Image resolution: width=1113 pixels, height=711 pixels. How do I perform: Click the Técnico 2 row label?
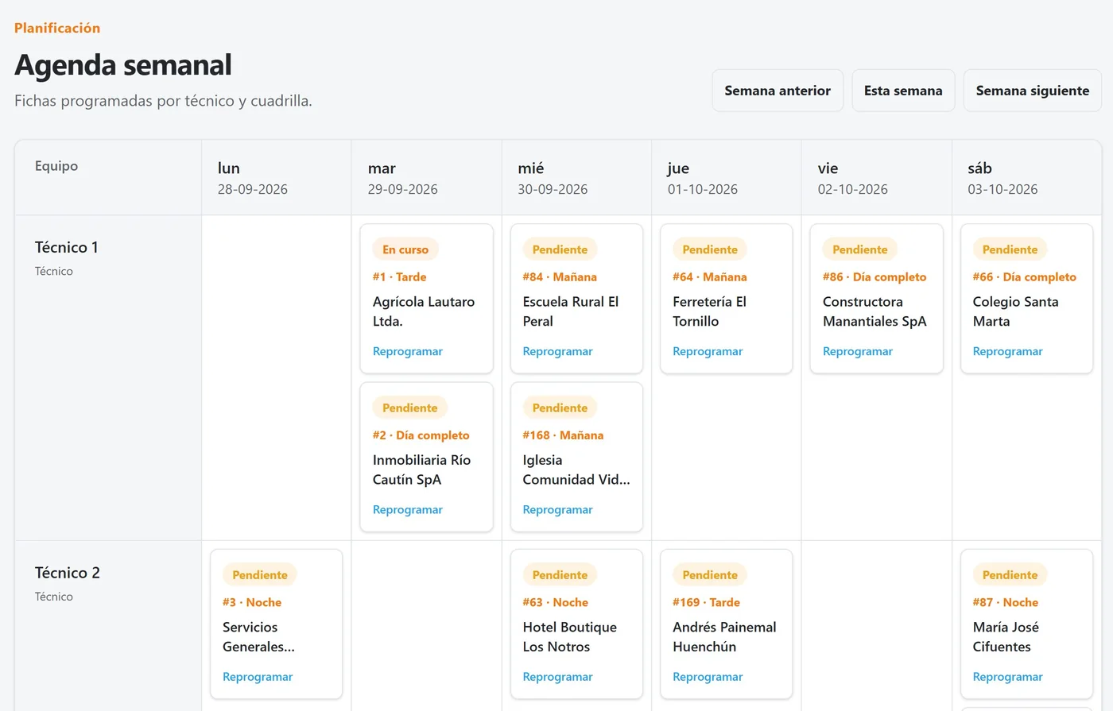click(x=68, y=573)
